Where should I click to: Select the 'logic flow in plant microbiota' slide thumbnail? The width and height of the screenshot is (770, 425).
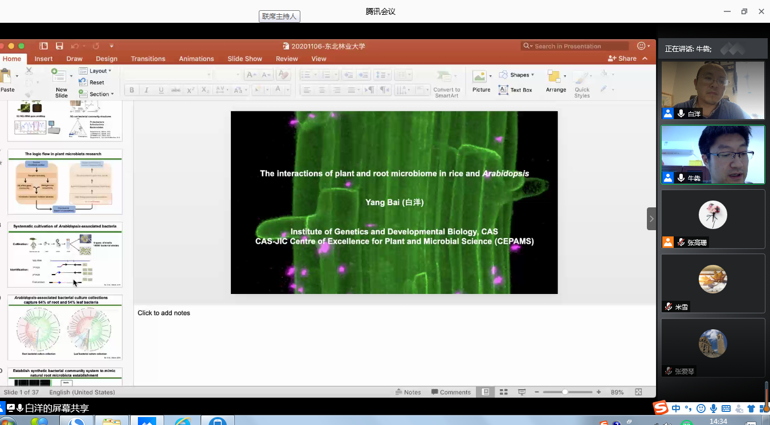point(64,182)
